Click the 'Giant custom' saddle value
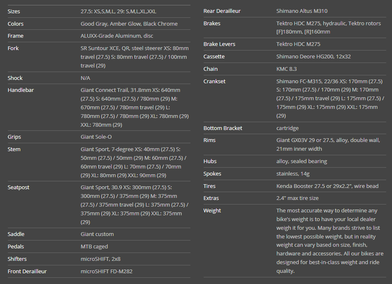The height and width of the screenshot is (284, 392). point(97,234)
